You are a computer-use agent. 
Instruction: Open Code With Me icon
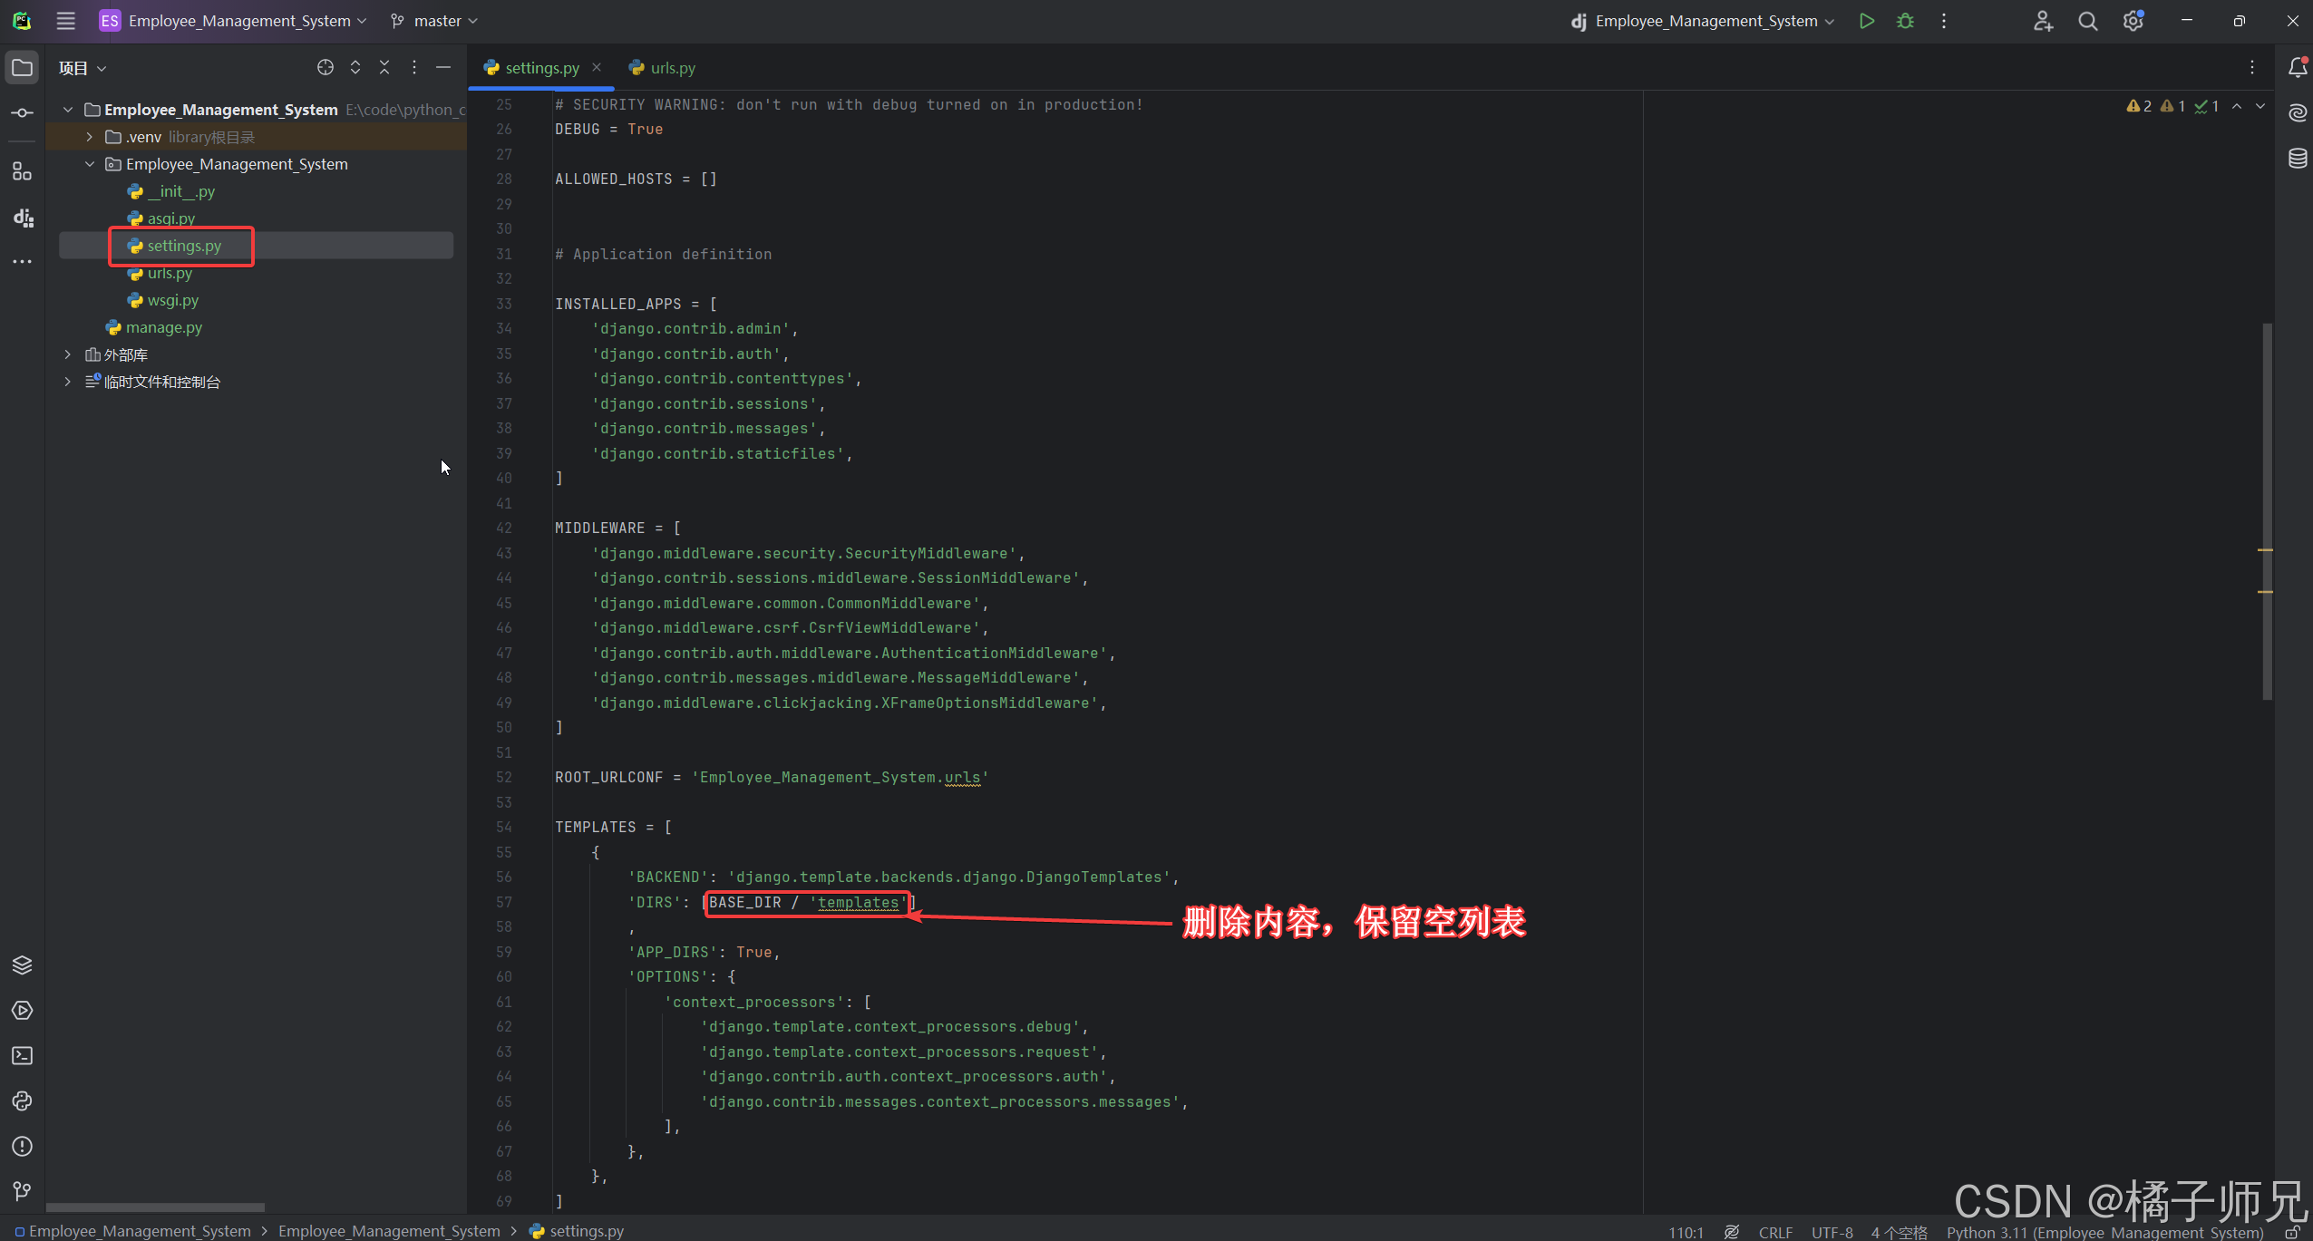(x=2042, y=21)
